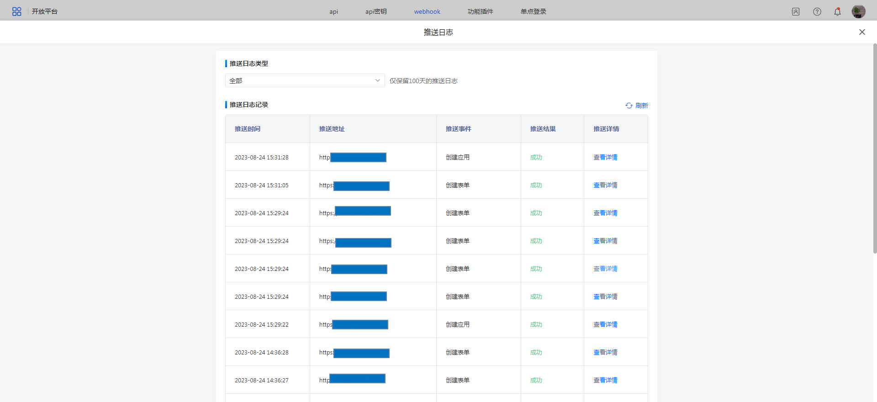877x402 pixels.
Task: Open 查看详情 for the 14:36:27 entry
Action: (605, 380)
